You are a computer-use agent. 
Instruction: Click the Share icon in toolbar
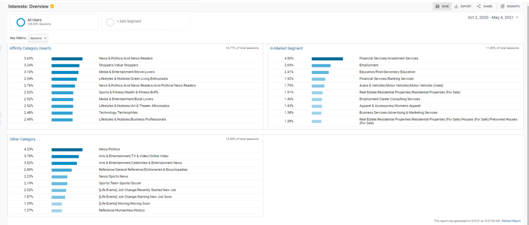479,6
